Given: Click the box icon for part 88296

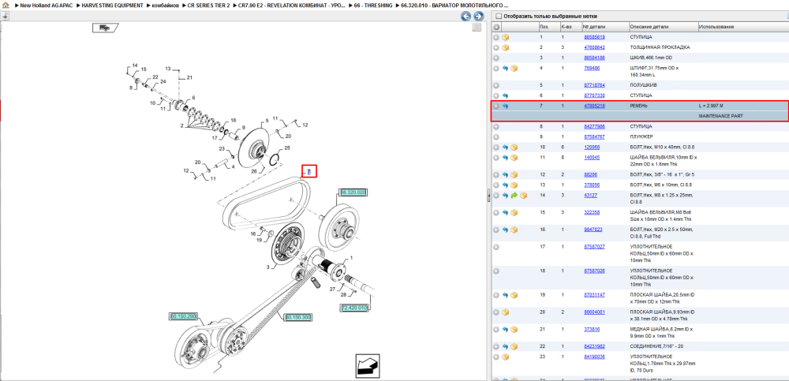Looking at the screenshot, I should click(x=514, y=174).
